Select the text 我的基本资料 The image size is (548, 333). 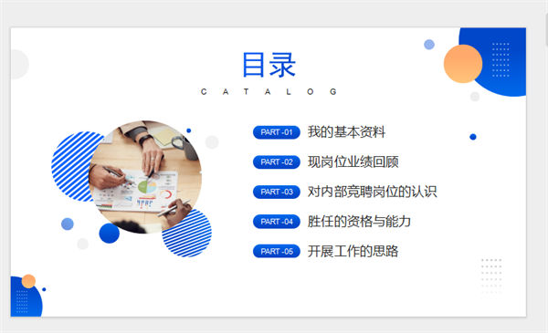(346, 132)
